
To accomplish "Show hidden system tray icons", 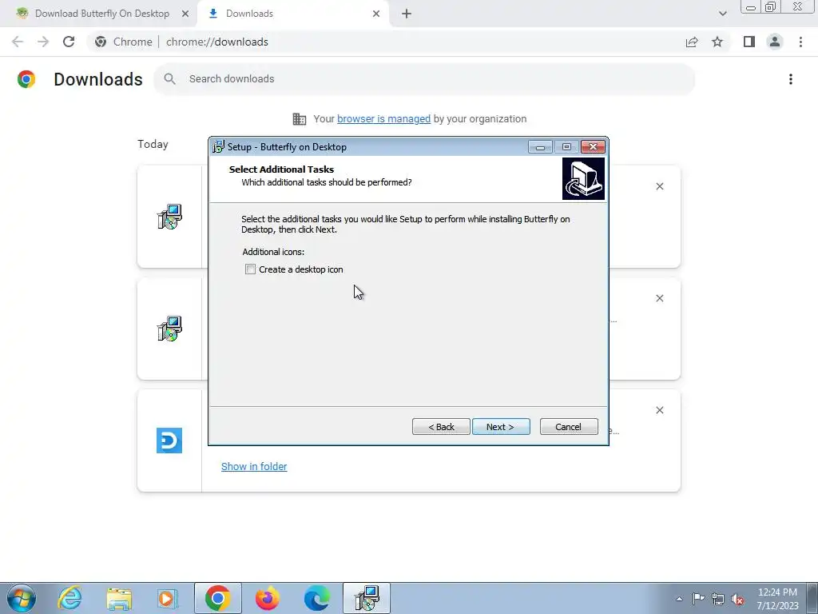I will [x=679, y=599].
